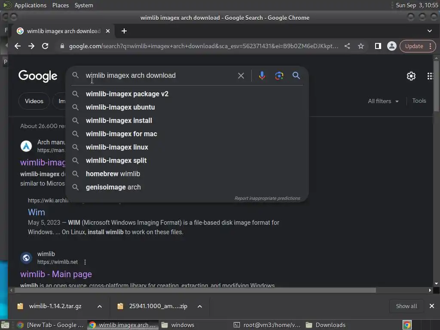Expand the tab search dropdown
This screenshot has height=330, width=440.
[x=430, y=31]
